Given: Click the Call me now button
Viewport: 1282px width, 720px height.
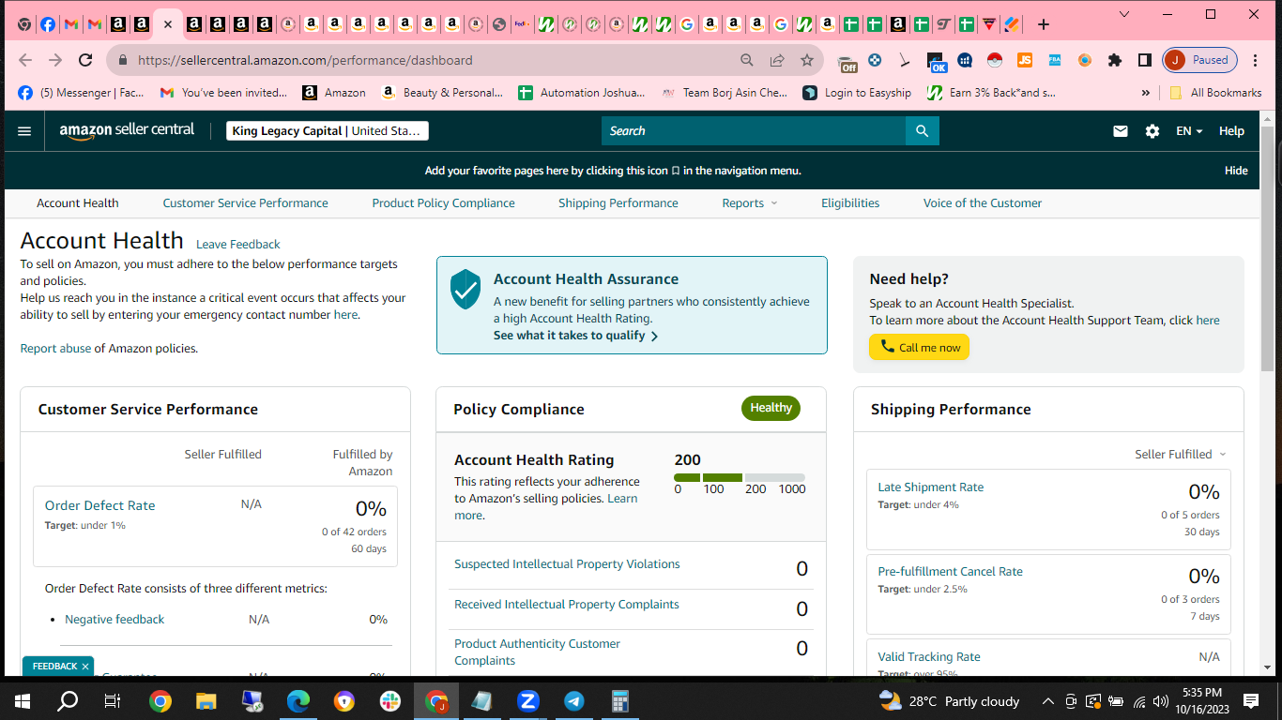Looking at the screenshot, I should pyautogui.click(x=920, y=347).
